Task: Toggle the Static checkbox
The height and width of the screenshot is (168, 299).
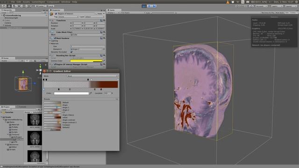Action: [96, 14]
